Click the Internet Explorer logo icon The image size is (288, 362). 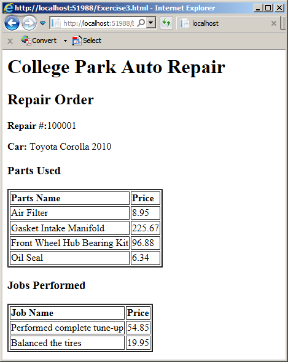[9, 8]
